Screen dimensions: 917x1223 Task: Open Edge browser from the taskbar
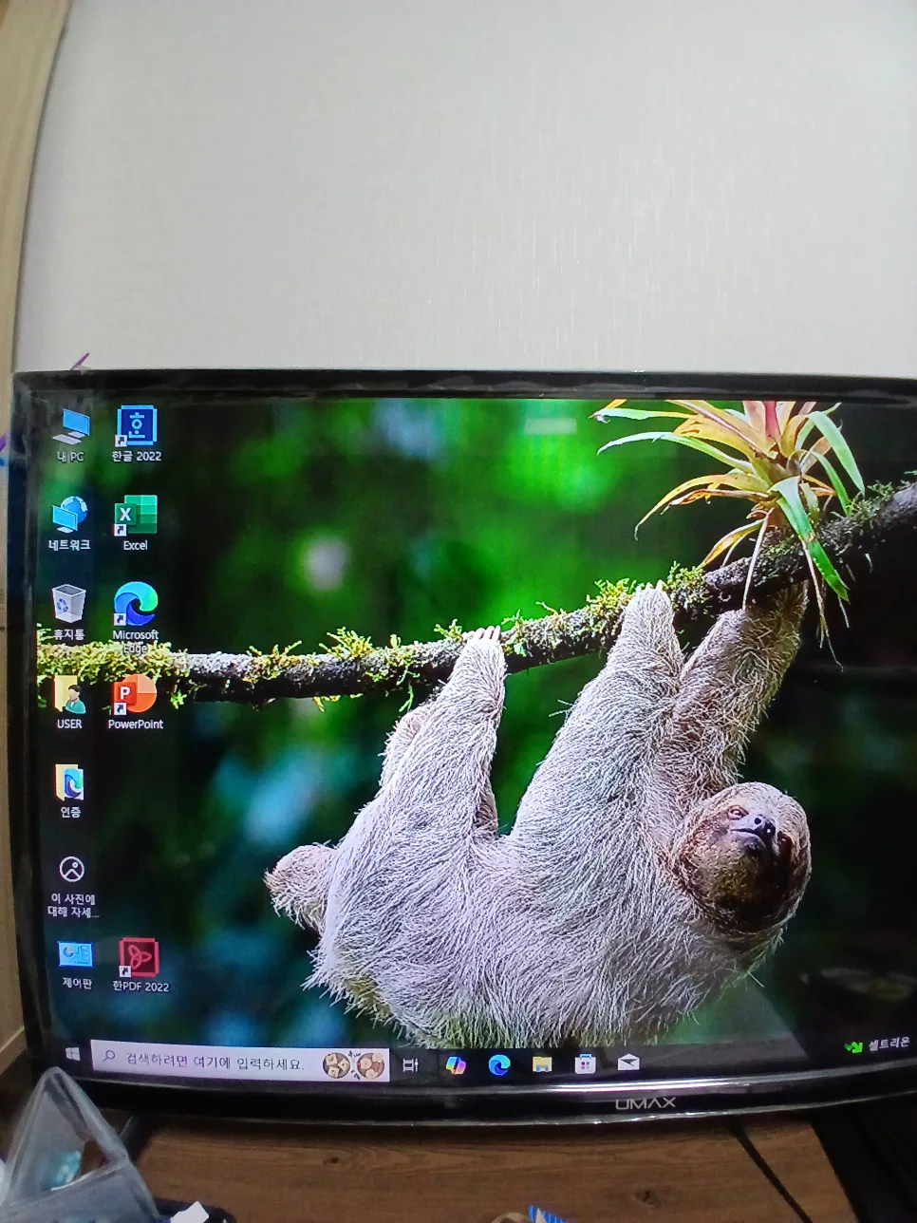[x=499, y=1065]
